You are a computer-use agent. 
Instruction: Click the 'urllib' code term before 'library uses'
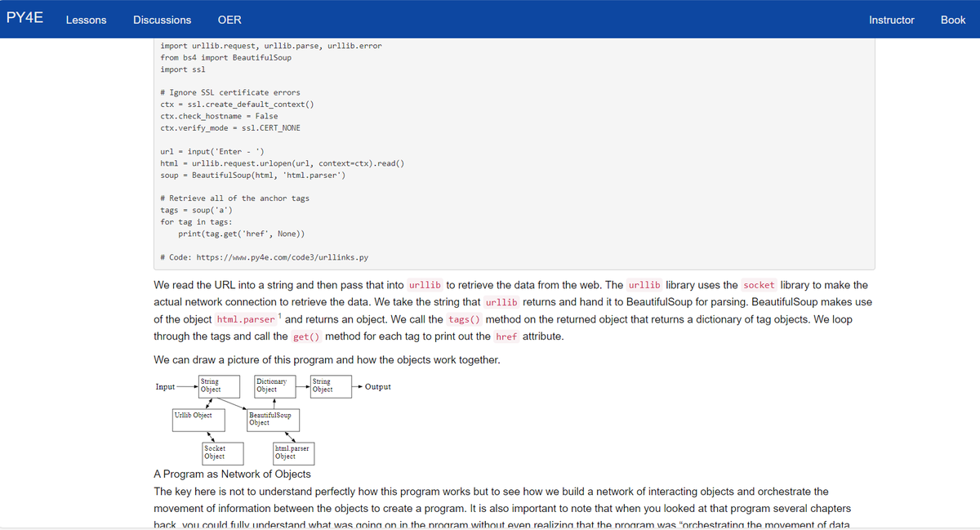point(645,285)
